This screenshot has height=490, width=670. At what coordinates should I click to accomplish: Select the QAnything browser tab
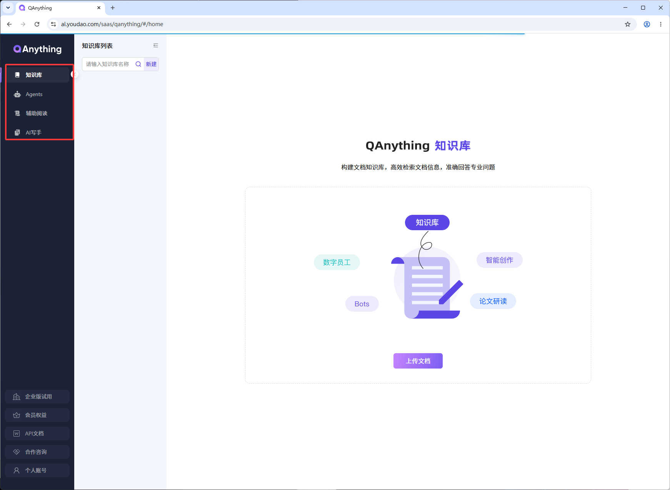[60, 8]
